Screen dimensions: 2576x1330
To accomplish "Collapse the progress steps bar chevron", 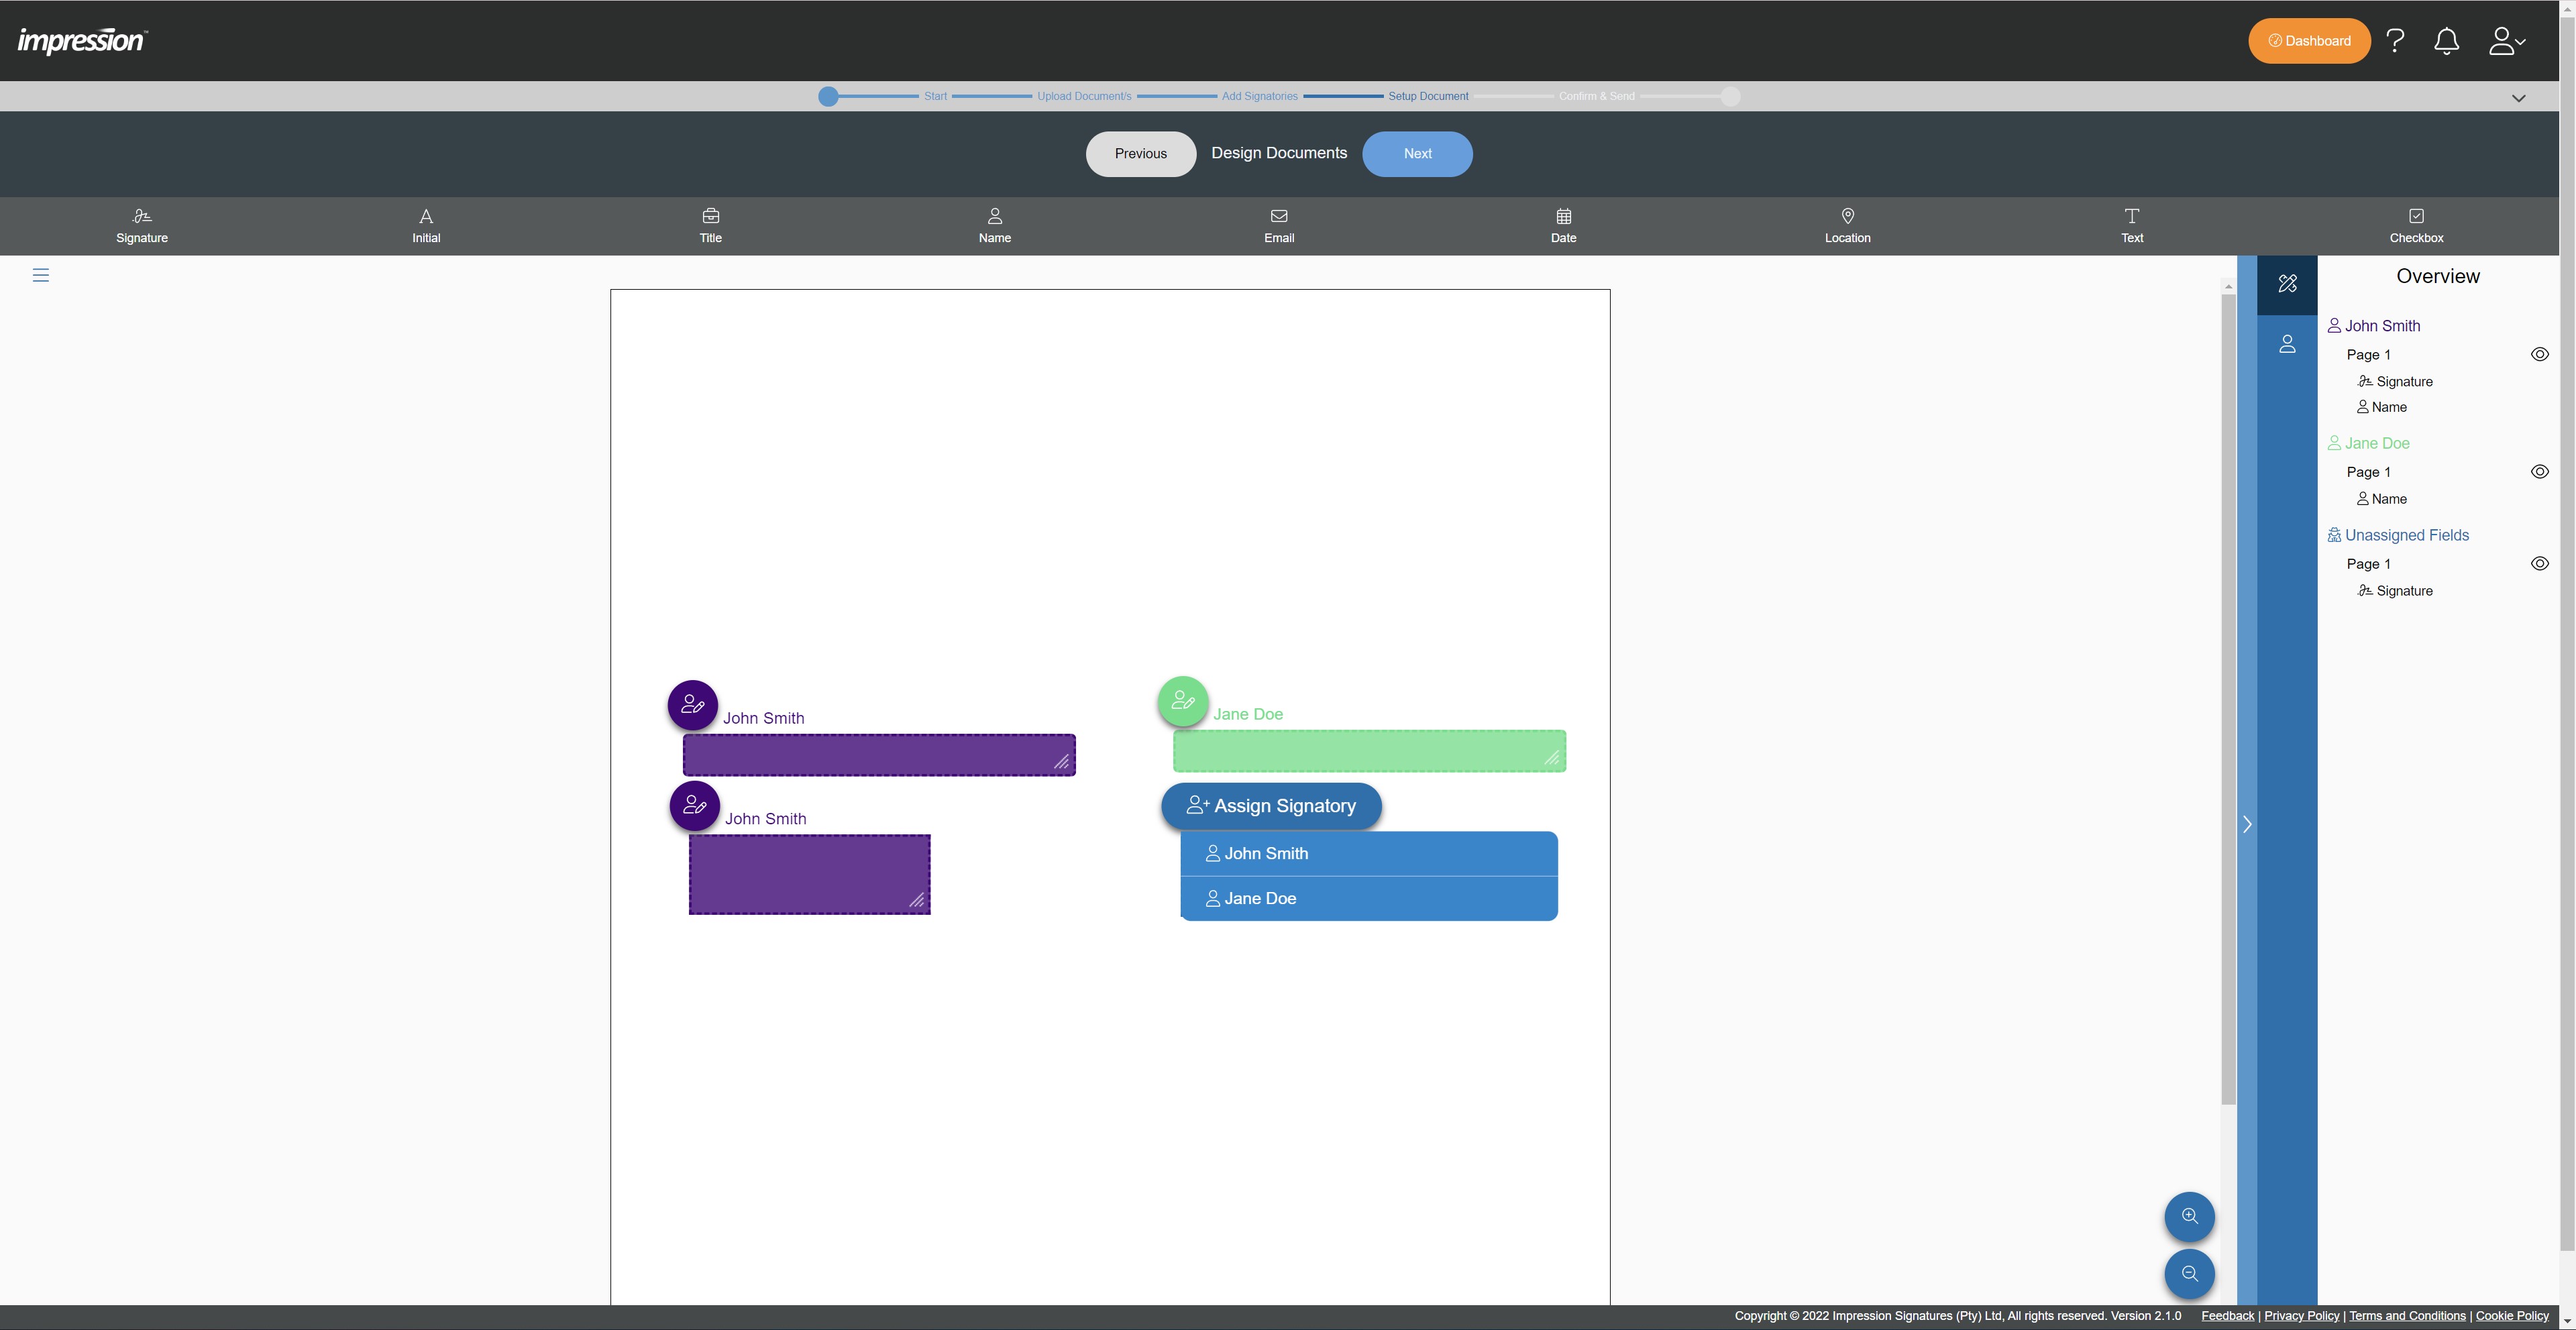I will pos(2518,98).
